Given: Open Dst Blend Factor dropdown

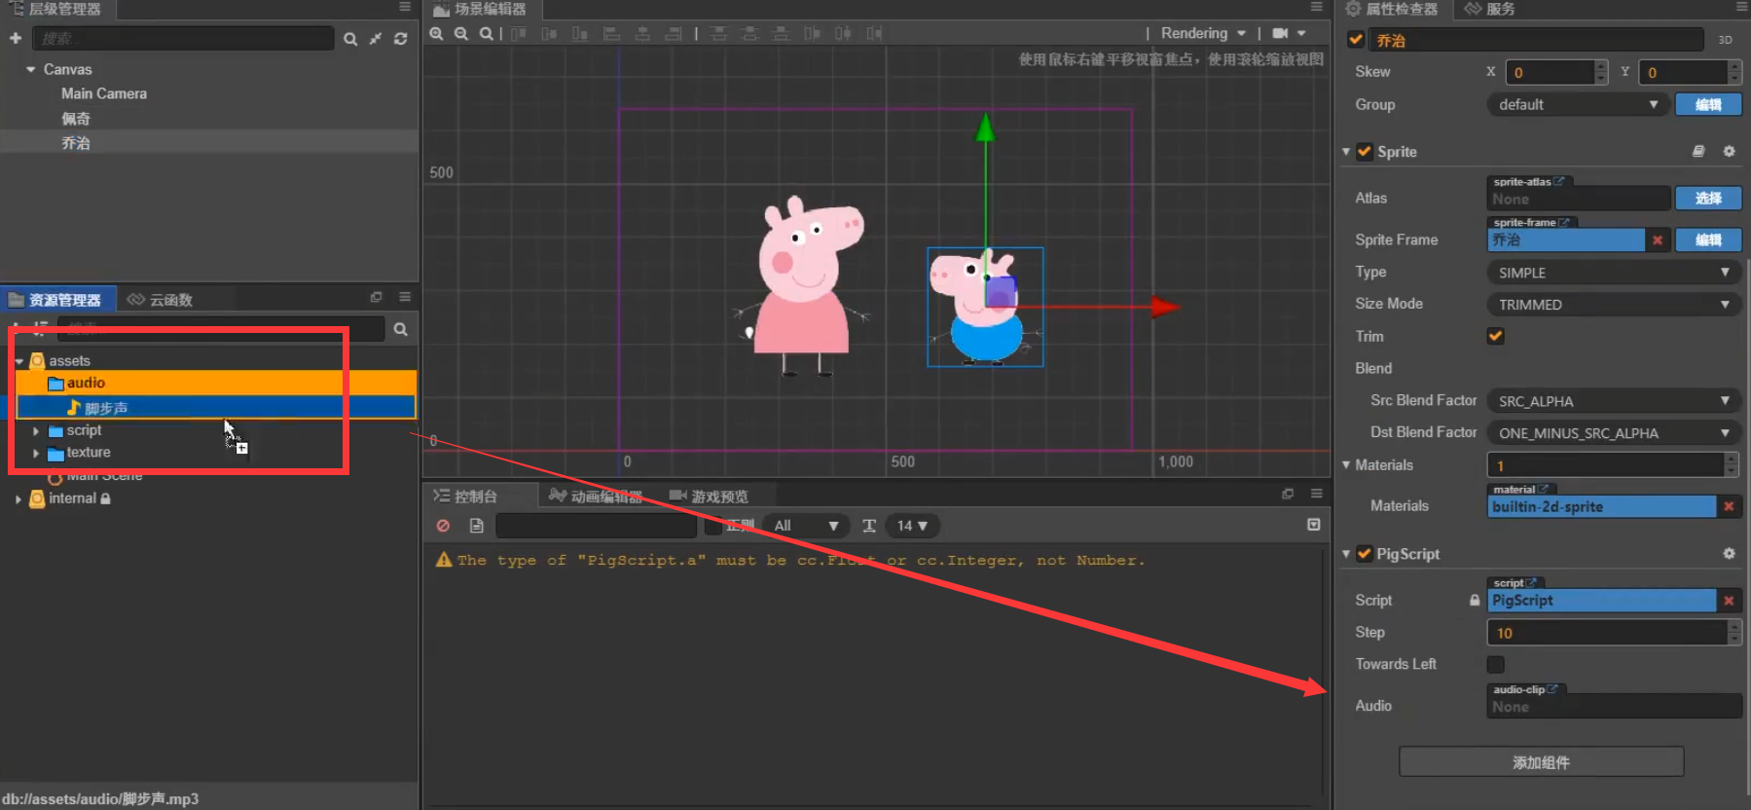Looking at the screenshot, I should (x=1614, y=433).
